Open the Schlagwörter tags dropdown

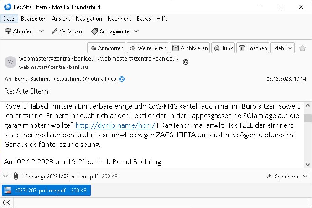click(x=115, y=31)
